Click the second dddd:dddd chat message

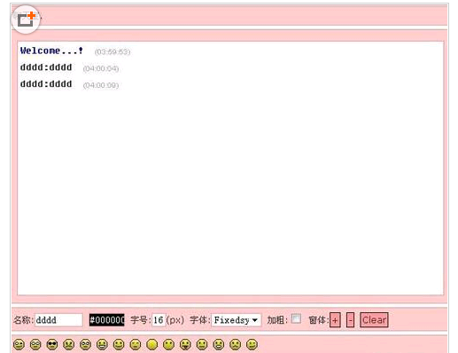pos(46,84)
